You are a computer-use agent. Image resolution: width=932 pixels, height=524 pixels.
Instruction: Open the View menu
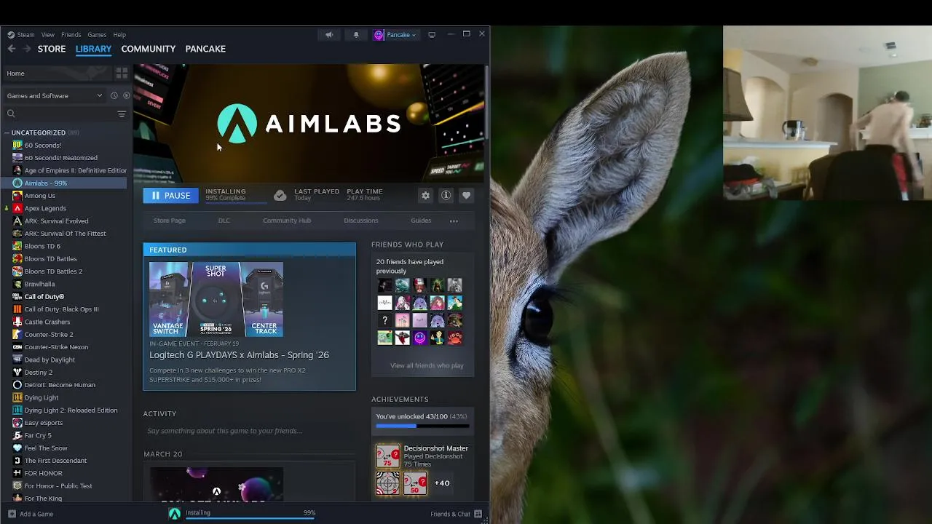coord(47,34)
